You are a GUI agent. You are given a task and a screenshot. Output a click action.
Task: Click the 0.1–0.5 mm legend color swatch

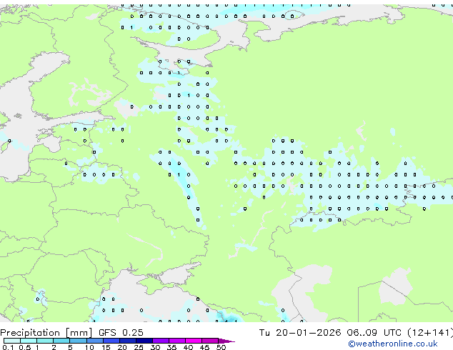[12, 341]
